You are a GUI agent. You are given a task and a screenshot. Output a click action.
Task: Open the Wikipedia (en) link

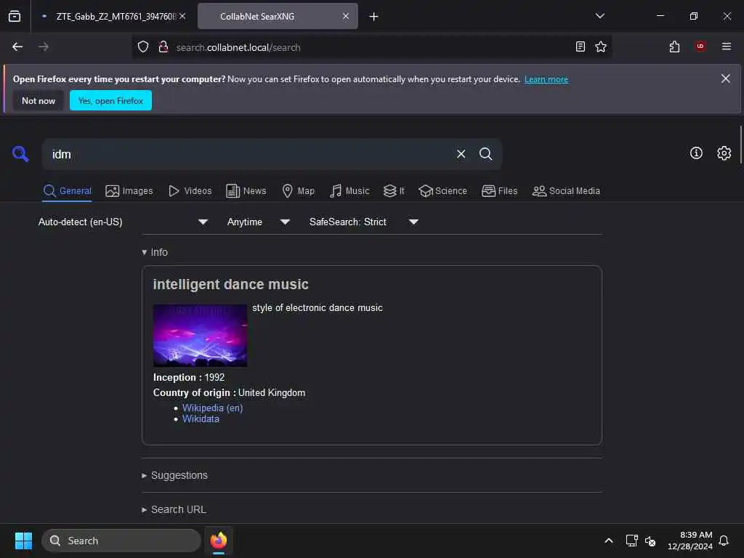213,408
